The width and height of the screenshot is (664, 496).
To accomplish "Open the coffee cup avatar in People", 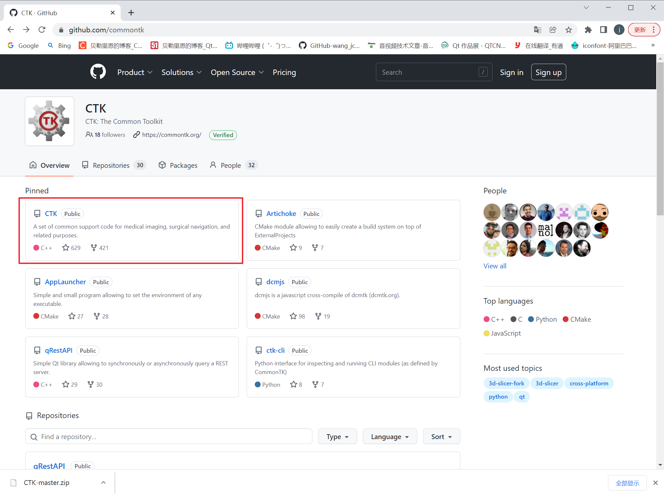I will [492, 212].
